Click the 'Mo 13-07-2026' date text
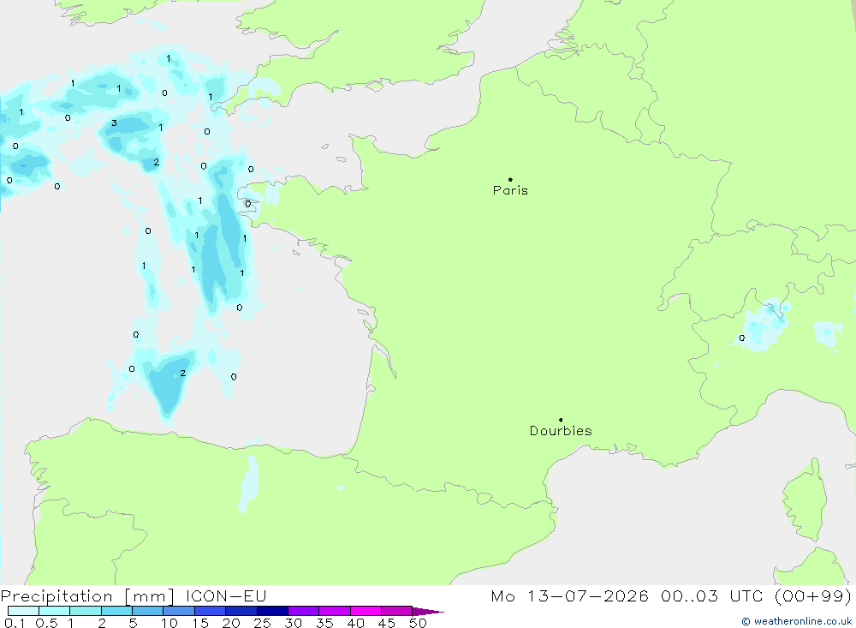The width and height of the screenshot is (856, 628). (569, 596)
